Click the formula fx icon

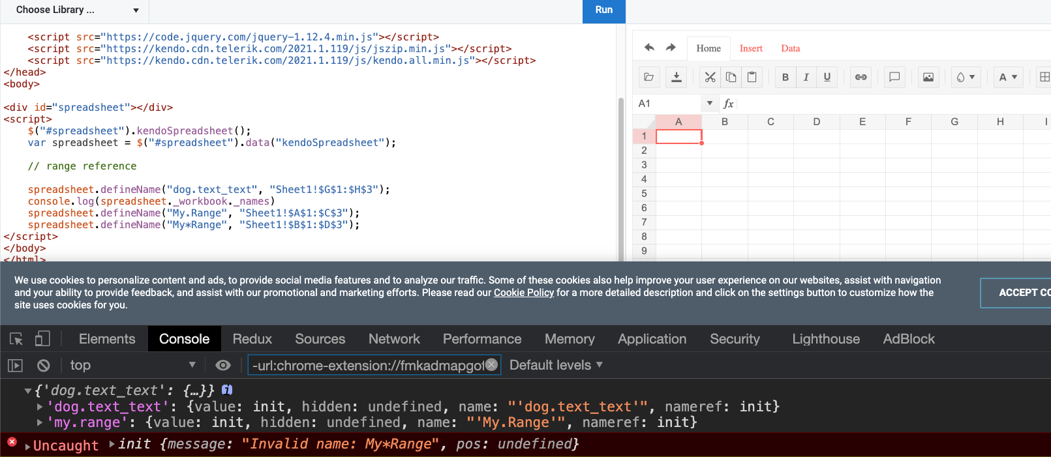coord(729,104)
